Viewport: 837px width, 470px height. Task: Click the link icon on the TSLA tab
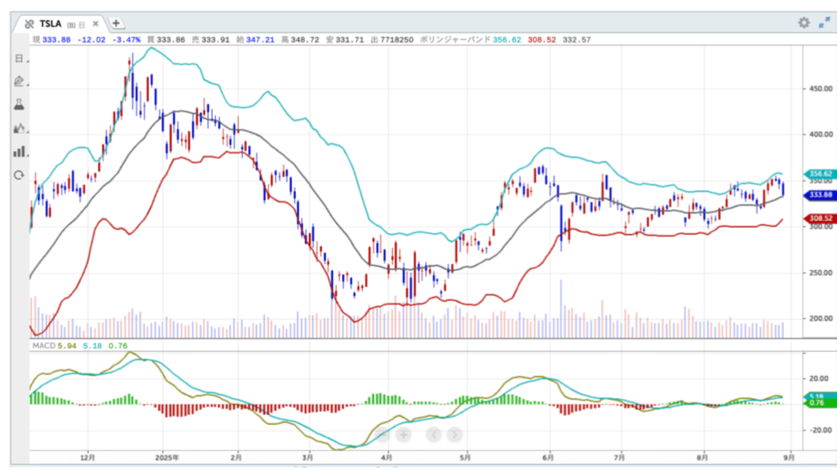(29, 24)
